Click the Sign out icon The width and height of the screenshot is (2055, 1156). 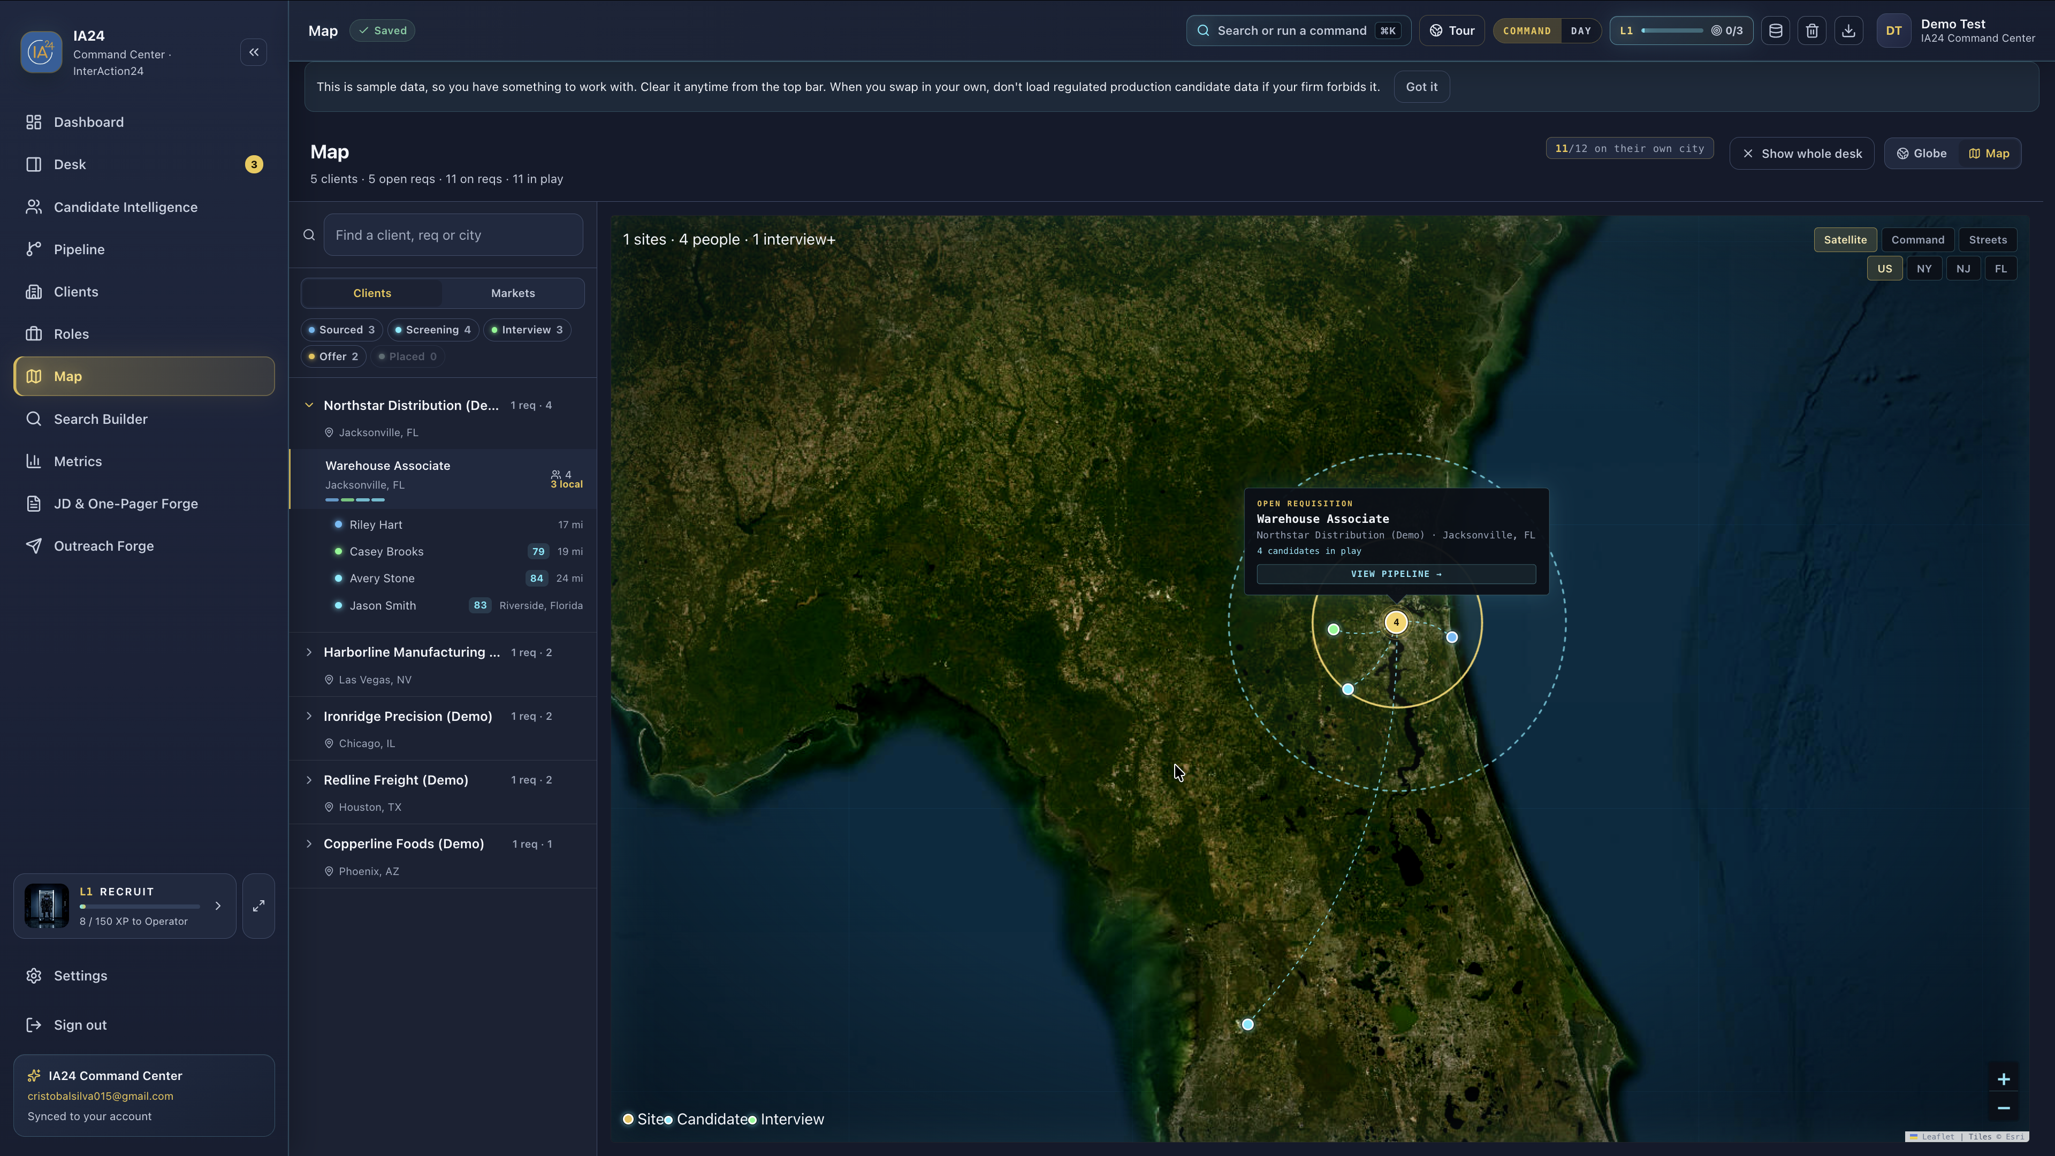34,1025
